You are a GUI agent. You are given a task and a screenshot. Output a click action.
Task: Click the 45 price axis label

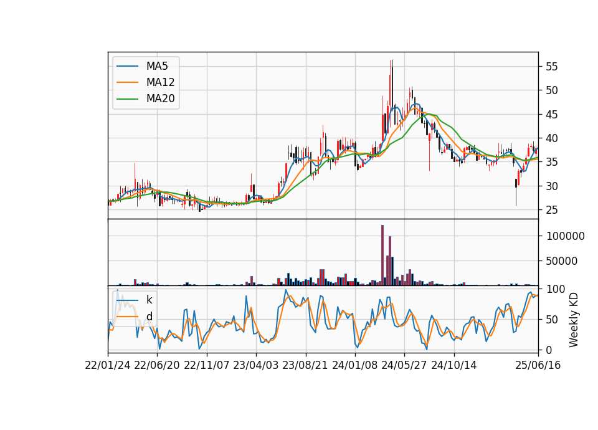(x=552, y=115)
